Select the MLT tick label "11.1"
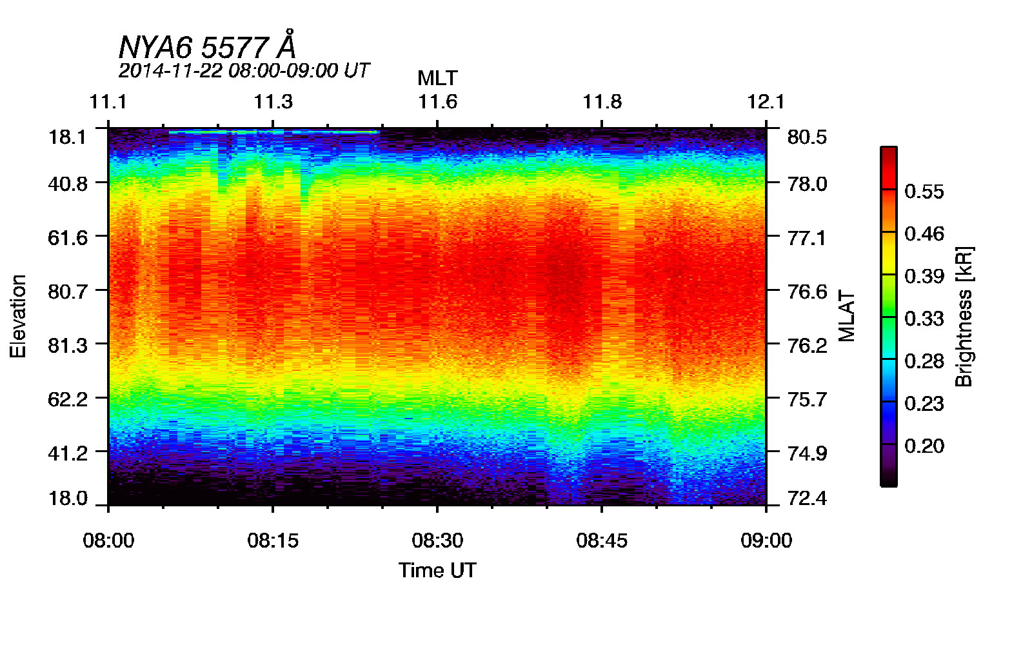 108,102
